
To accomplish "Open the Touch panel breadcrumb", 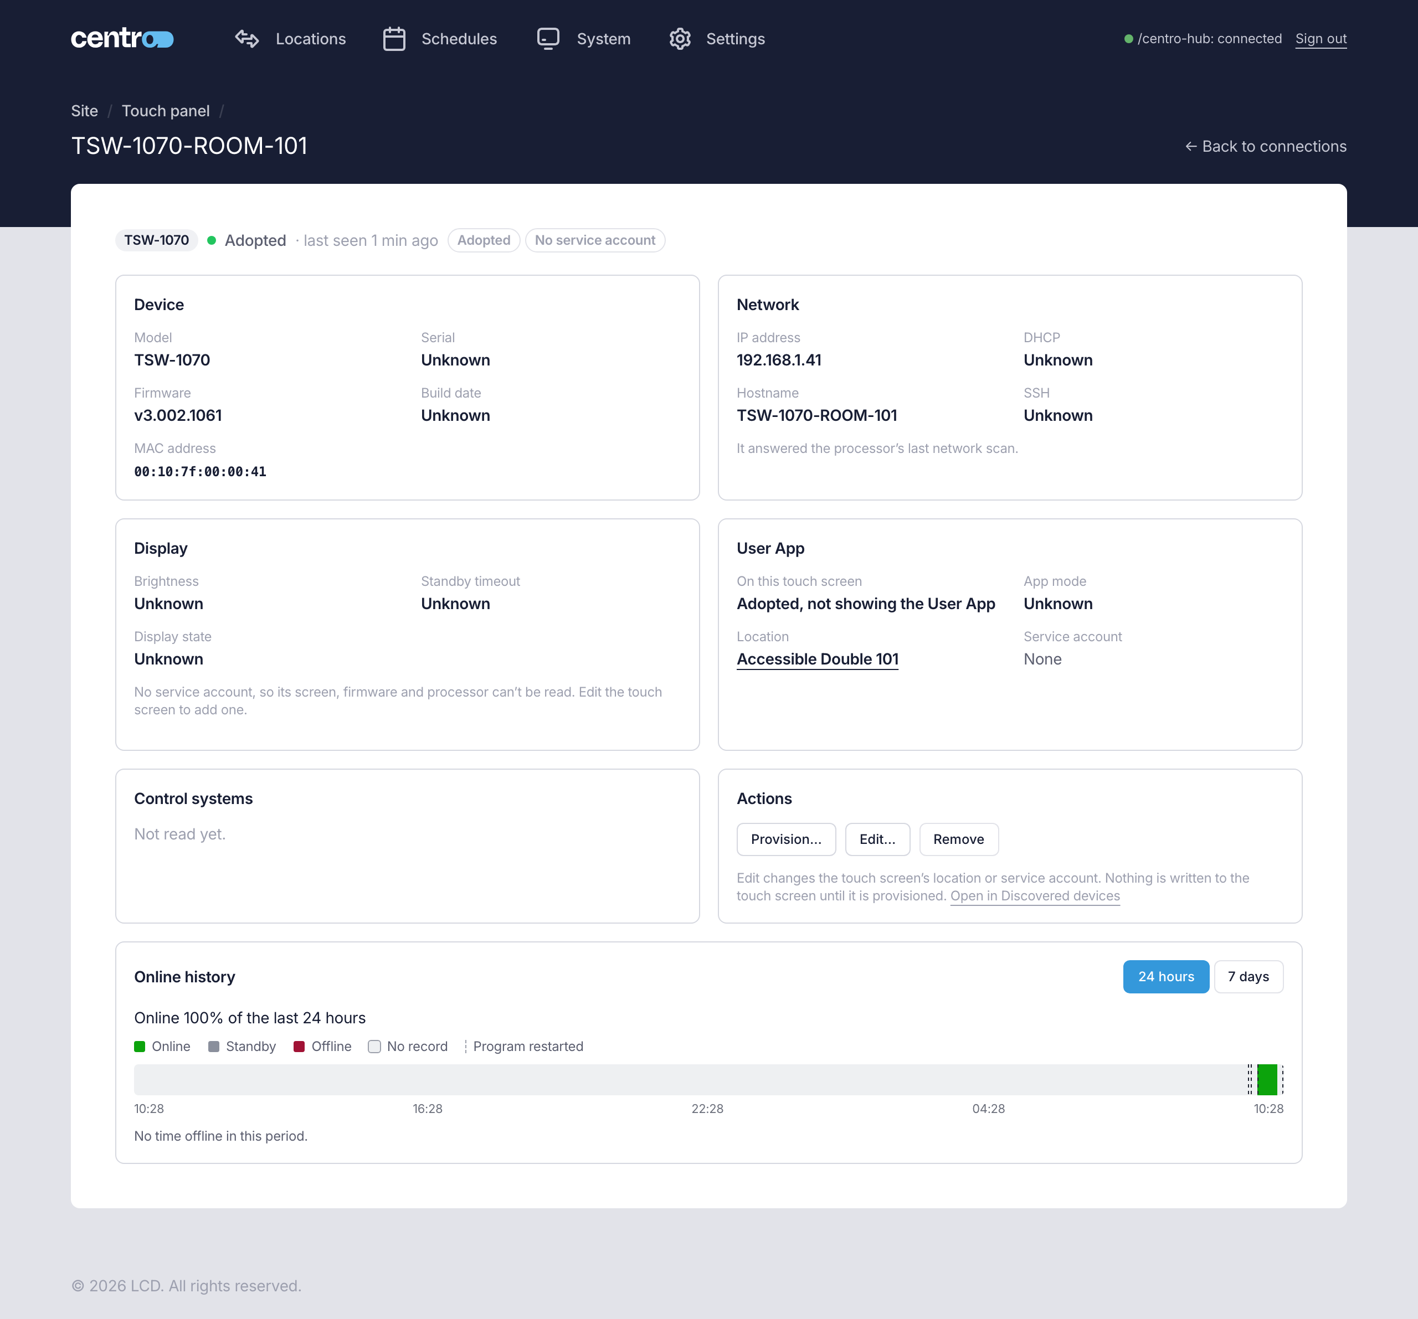I will 166,111.
